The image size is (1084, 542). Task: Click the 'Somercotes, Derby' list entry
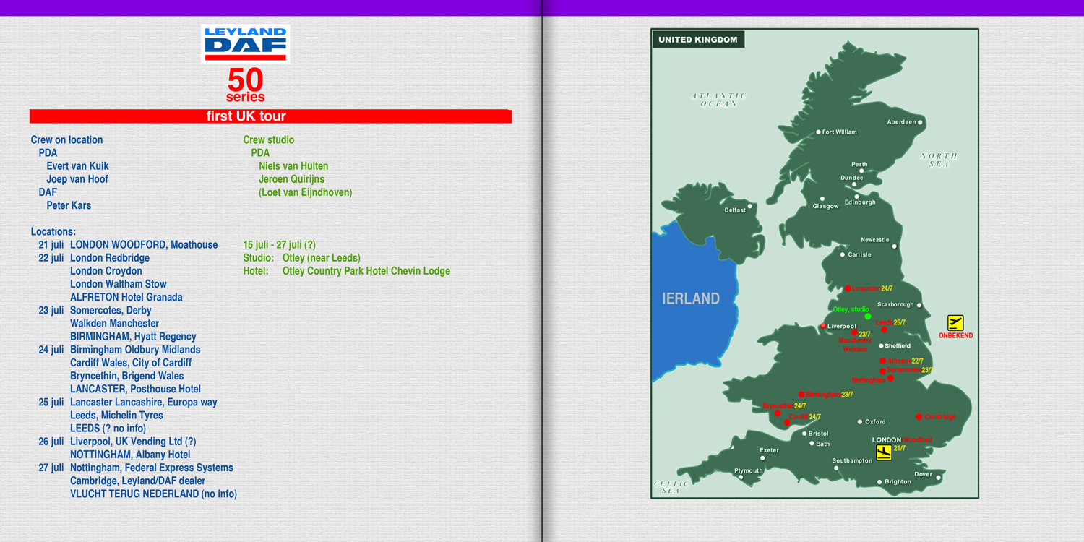pyautogui.click(x=111, y=311)
